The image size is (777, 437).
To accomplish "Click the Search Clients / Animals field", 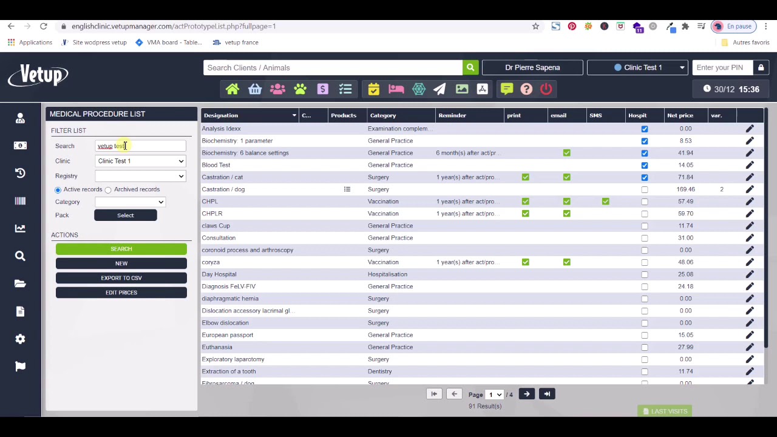I will [x=333, y=67].
